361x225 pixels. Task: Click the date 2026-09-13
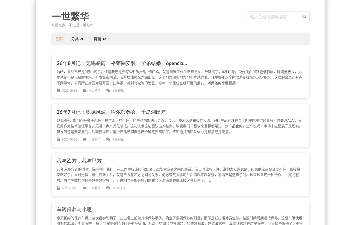[x=69, y=91]
